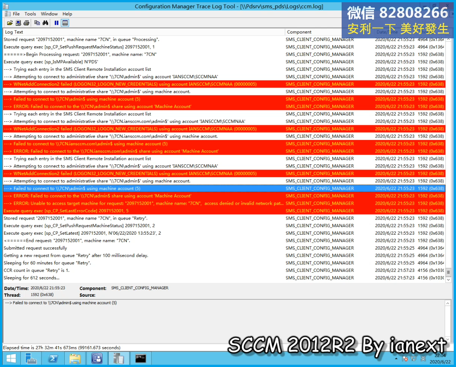Select row 'Stored request' in queue "Retry"
456x367 pixels.
click(x=224, y=218)
